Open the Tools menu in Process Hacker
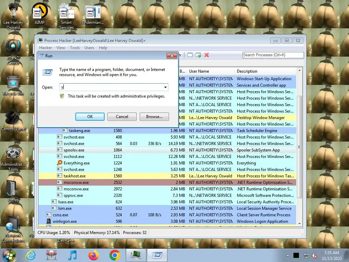This screenshot has height=262, width=349. 75,48
